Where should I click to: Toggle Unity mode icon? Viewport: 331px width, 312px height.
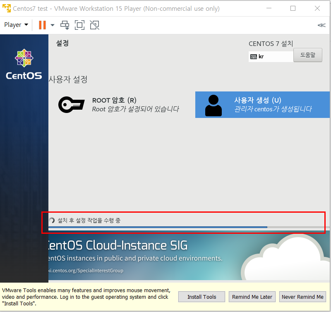pos(95,25)
